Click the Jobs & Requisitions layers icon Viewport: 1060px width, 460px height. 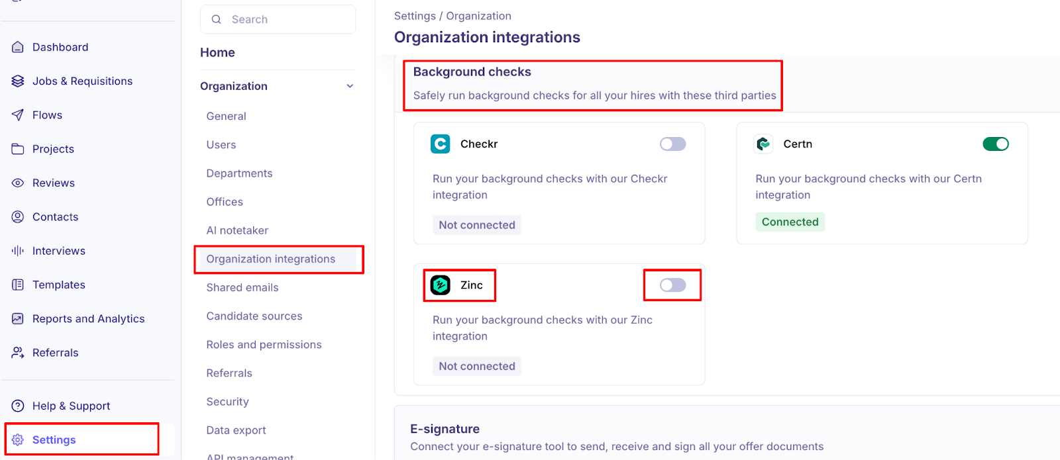18,81
